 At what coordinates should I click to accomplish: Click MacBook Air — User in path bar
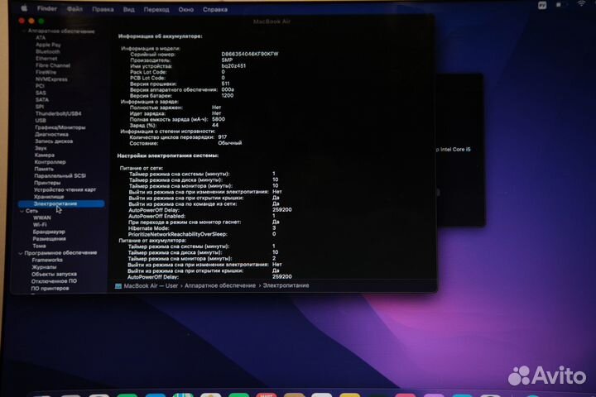151,285
